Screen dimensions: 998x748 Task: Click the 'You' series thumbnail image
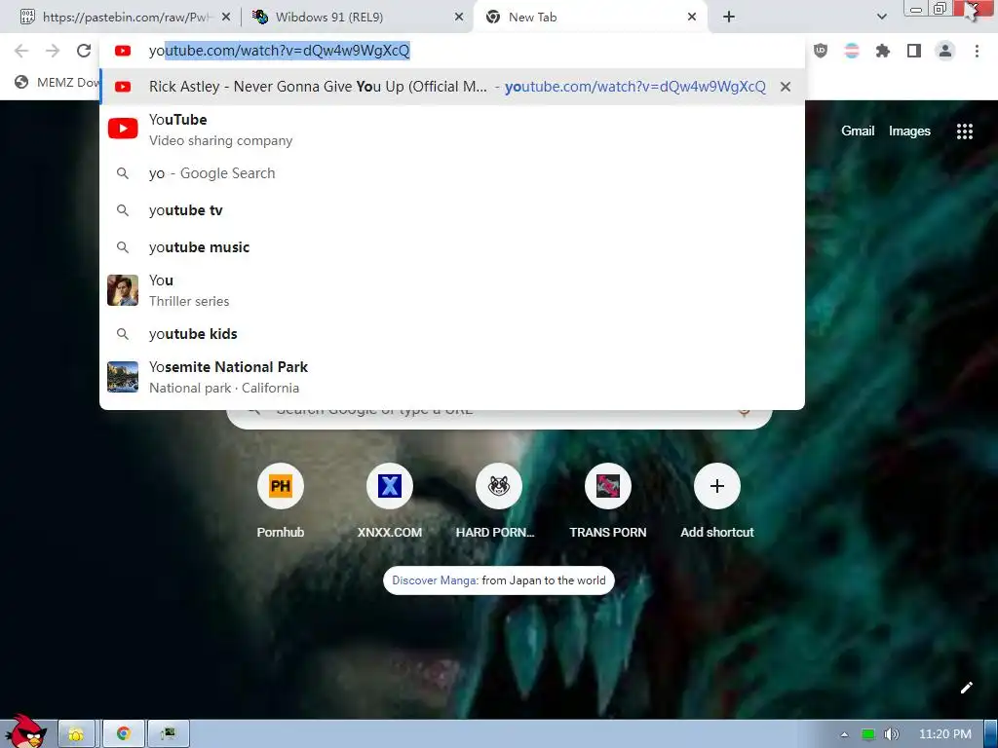[x=123, y=290]
